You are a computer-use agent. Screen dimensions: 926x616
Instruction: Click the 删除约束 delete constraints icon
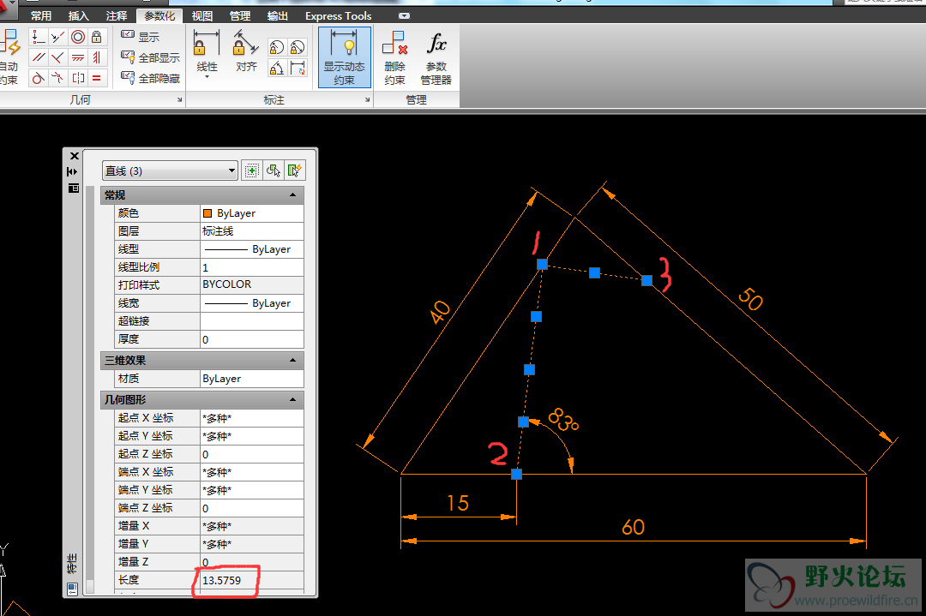[394, 57]
